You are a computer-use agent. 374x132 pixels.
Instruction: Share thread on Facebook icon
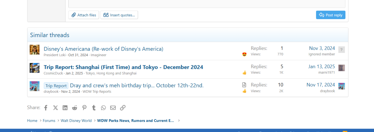tap(46, 108)
